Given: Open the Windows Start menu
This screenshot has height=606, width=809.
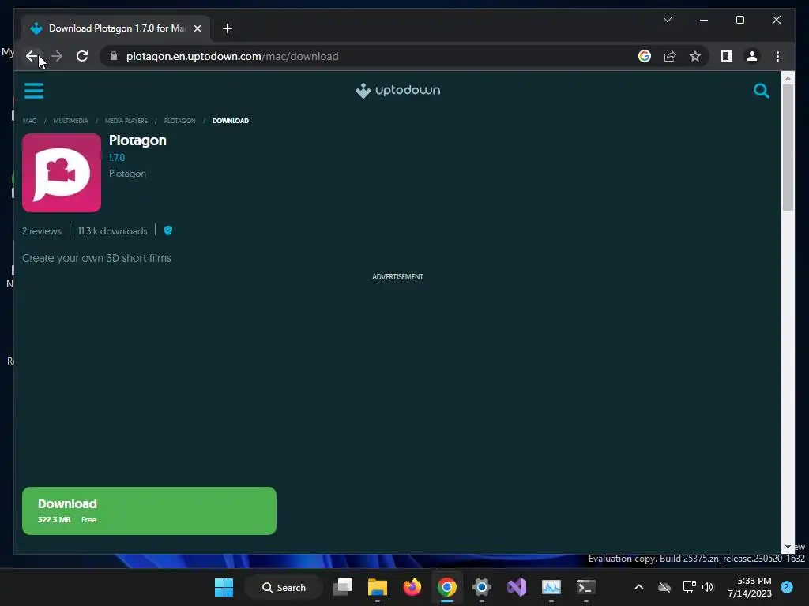Looking at the screenshot, I should click(x=224, y=587).
